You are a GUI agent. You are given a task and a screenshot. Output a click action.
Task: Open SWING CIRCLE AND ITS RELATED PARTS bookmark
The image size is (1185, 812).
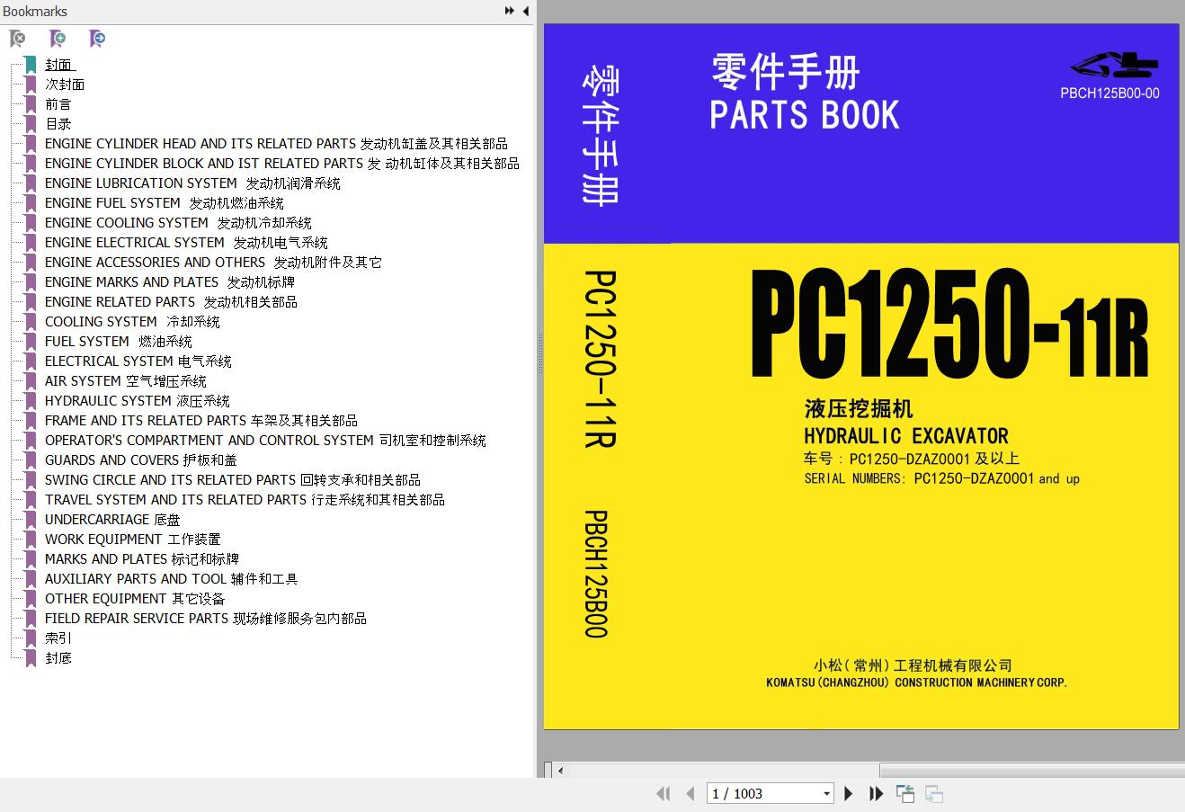click(x=233, y=480)
